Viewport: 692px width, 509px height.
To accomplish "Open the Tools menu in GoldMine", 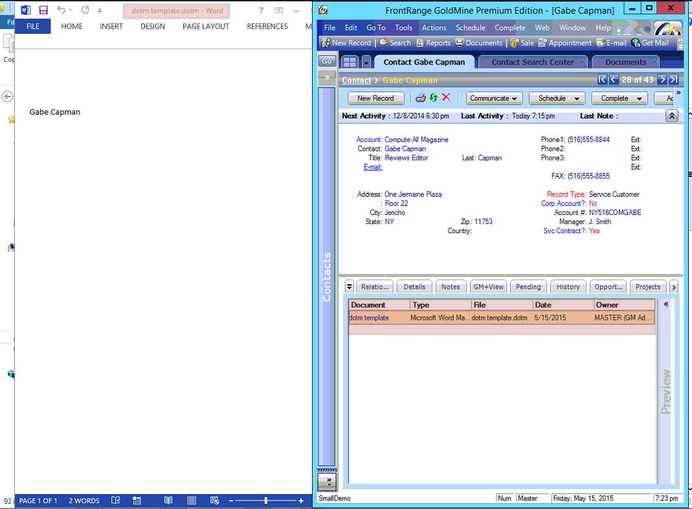I will coord(403,28).
